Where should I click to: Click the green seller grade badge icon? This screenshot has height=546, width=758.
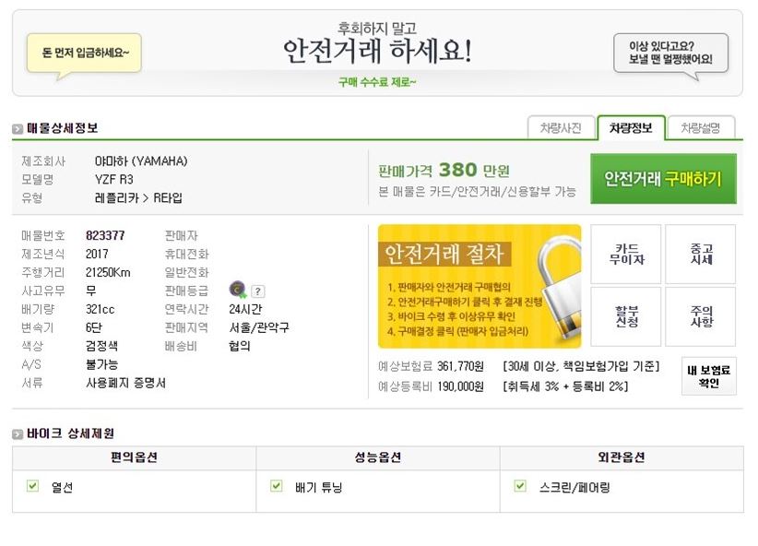[x=235, y=290]
